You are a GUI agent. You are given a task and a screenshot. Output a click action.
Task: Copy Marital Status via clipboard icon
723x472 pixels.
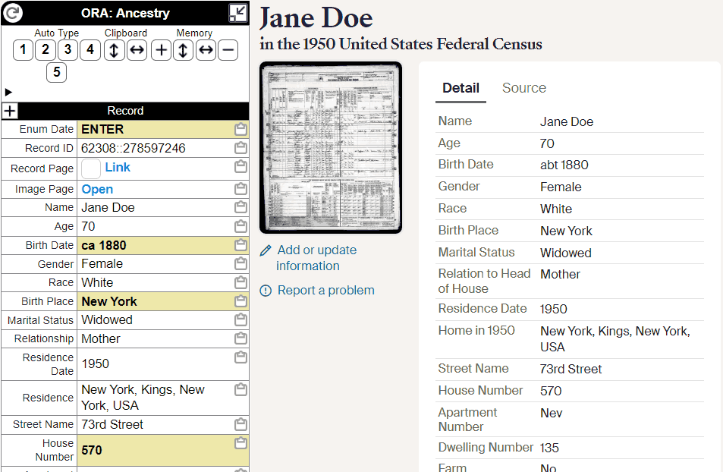pyautogui.click(x=240, y=319)
